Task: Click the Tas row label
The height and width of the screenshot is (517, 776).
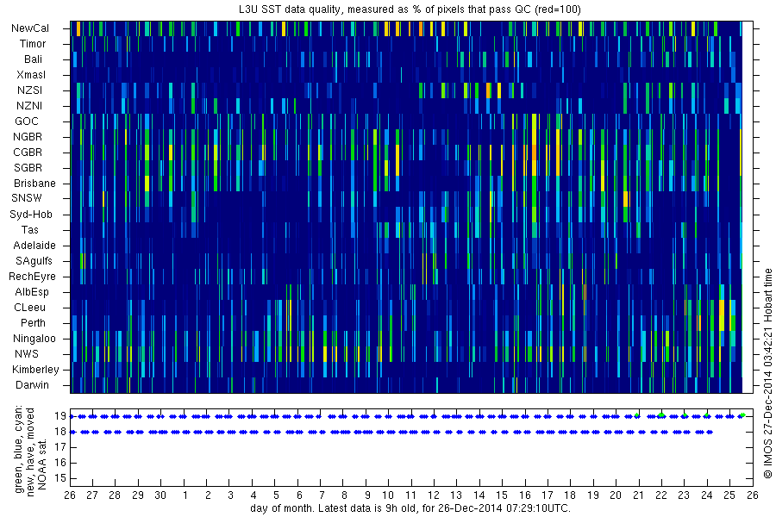Action: tap(29, 230)
